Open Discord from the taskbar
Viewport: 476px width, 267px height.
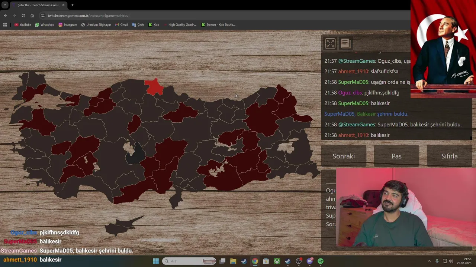310,261
